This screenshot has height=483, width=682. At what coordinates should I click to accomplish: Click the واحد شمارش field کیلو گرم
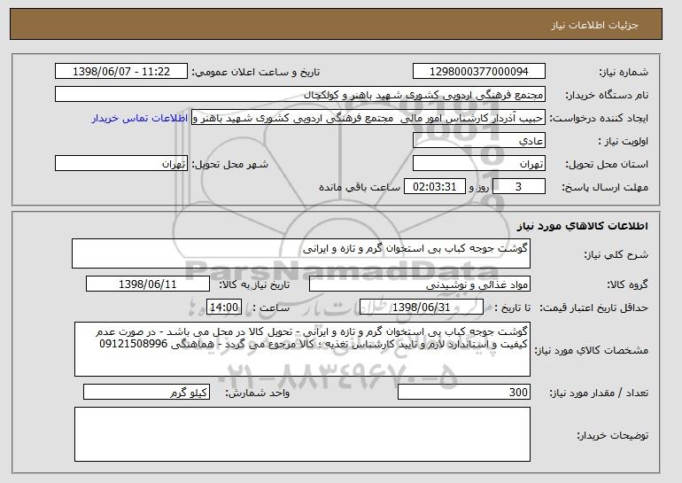point(146,393)
